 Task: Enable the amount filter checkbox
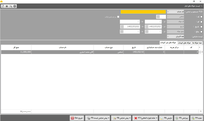(x=201, y=32)
